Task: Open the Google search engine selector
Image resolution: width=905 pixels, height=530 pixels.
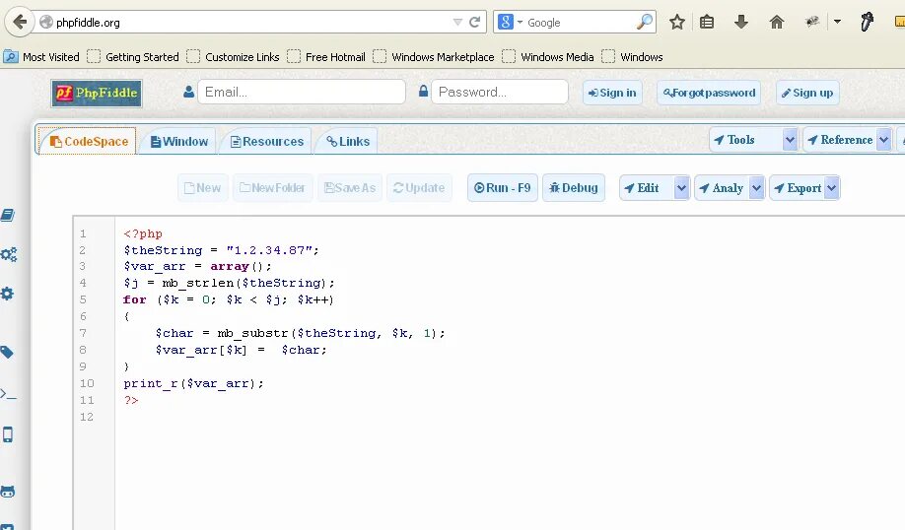Action: point(511,23)
